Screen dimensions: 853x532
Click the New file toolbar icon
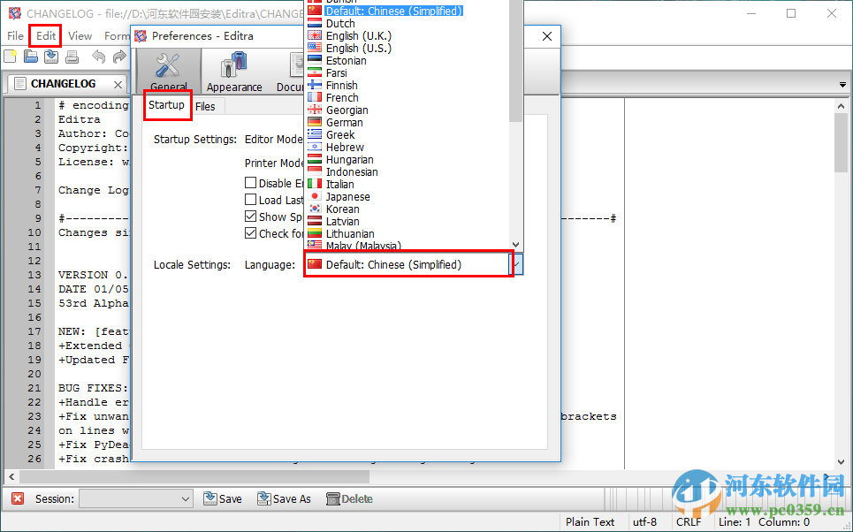(11, 56)
